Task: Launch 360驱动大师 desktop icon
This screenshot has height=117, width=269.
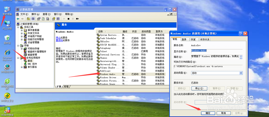Action: (x=7, y=69)
